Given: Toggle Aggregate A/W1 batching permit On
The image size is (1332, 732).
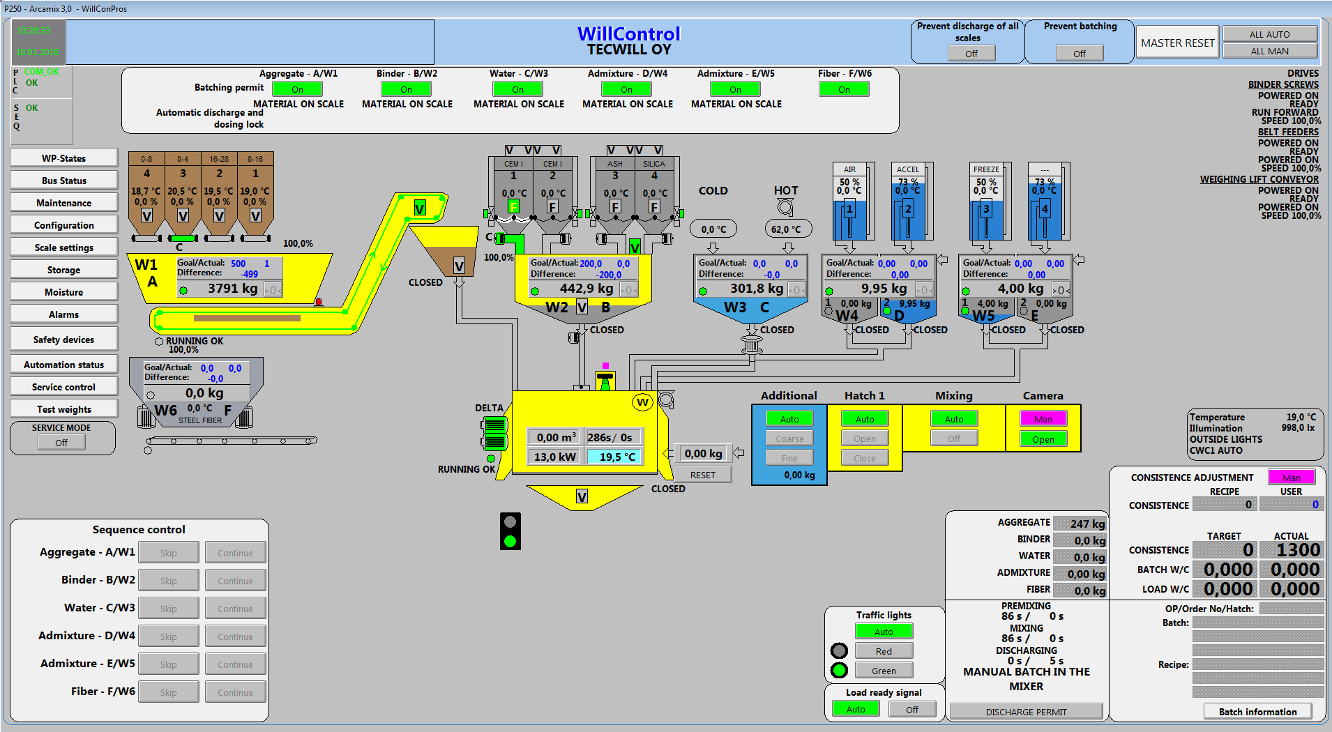Looking at the screenshot, I should 297,89.
